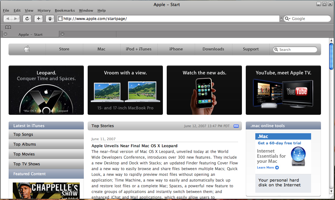Click the iDisk globe icon in .Mac box
Viewport: 335px width, 200px height.
tap(298, 156)
